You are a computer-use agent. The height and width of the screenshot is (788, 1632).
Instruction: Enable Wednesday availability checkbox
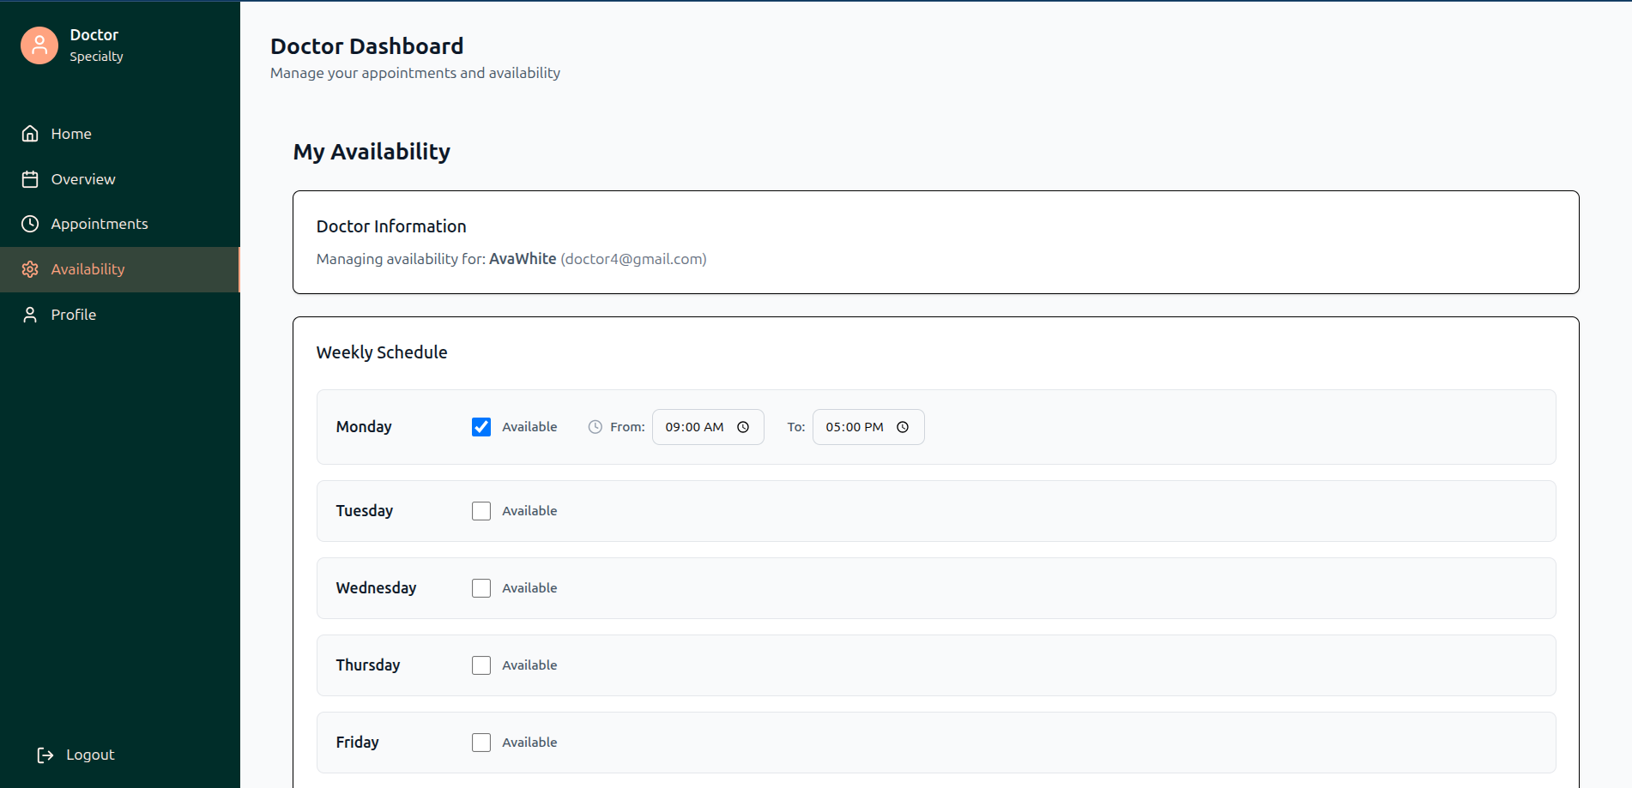[x=481, y=588]
